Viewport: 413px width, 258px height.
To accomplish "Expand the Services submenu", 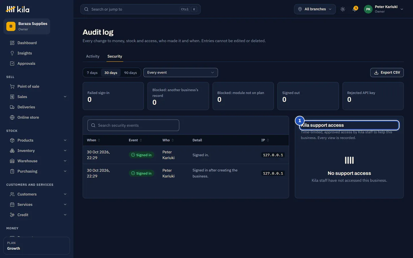I will coord(65,204).
